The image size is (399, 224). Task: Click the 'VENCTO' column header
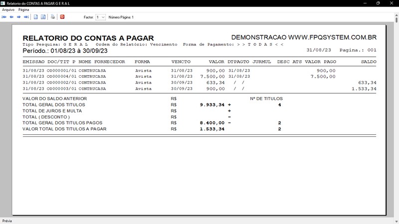(181, 62)
